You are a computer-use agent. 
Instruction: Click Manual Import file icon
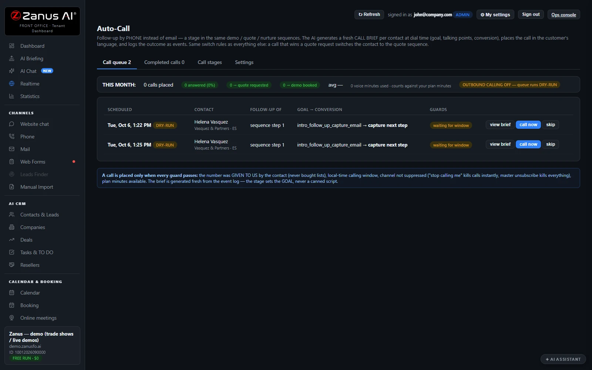(x=11, y=187)
